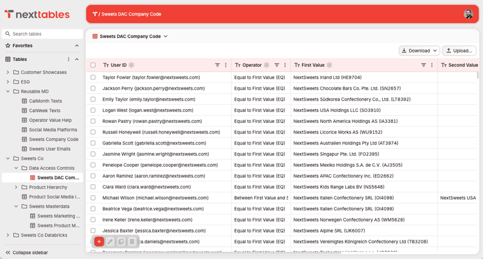Click the delete trash icon in floating toolbar
Screen dimensions: 483x259
[132, 242]
